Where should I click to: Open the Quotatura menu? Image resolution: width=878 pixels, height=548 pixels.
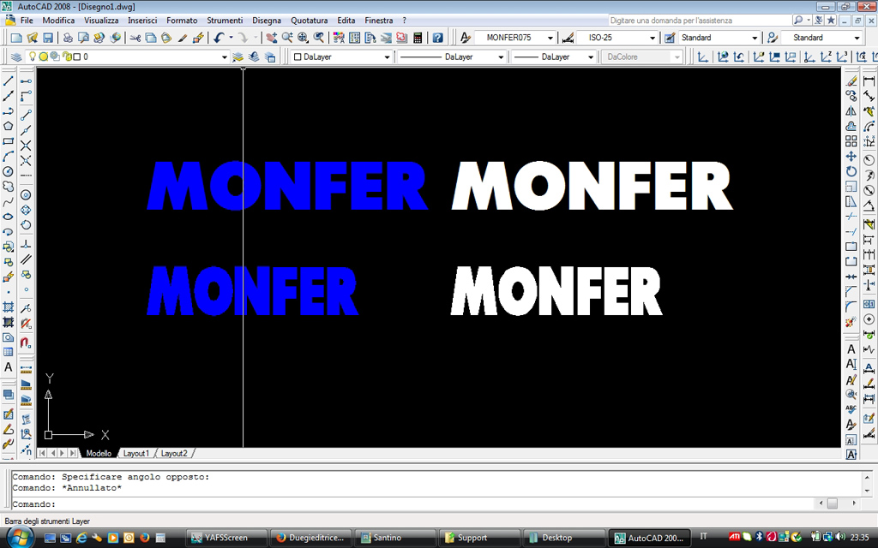[x=309, y=20]
